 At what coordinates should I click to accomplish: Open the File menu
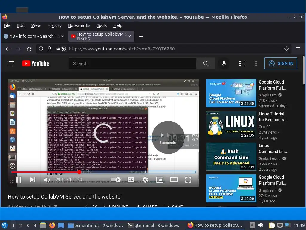coord(7,25)
